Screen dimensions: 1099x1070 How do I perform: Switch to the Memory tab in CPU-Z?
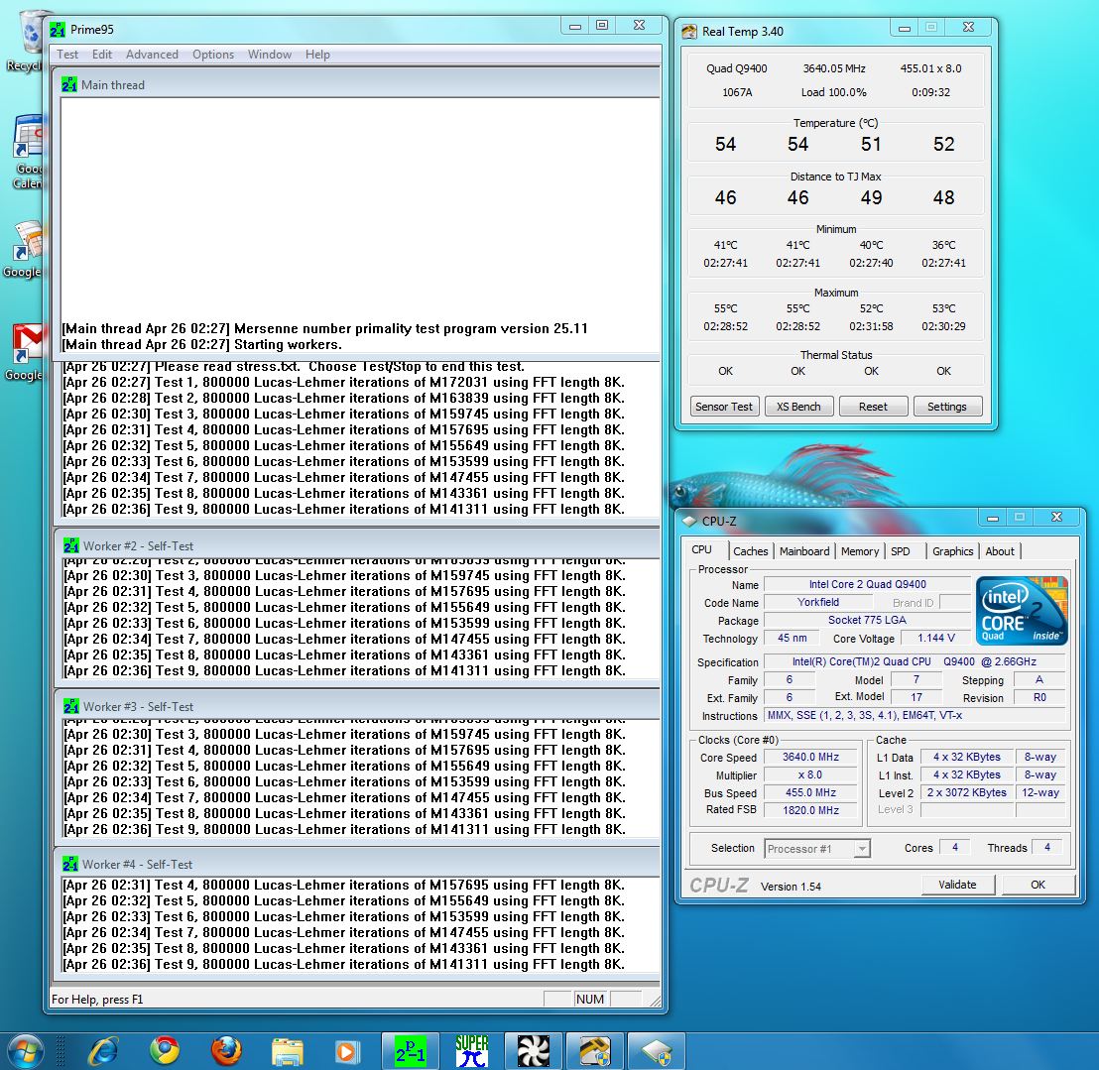(859, 551)
